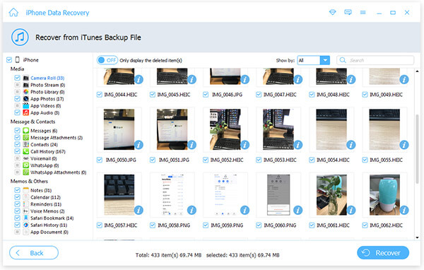
Task: Open thumbnail of IMG_0062.HEIC
Action: click(384, 194)
